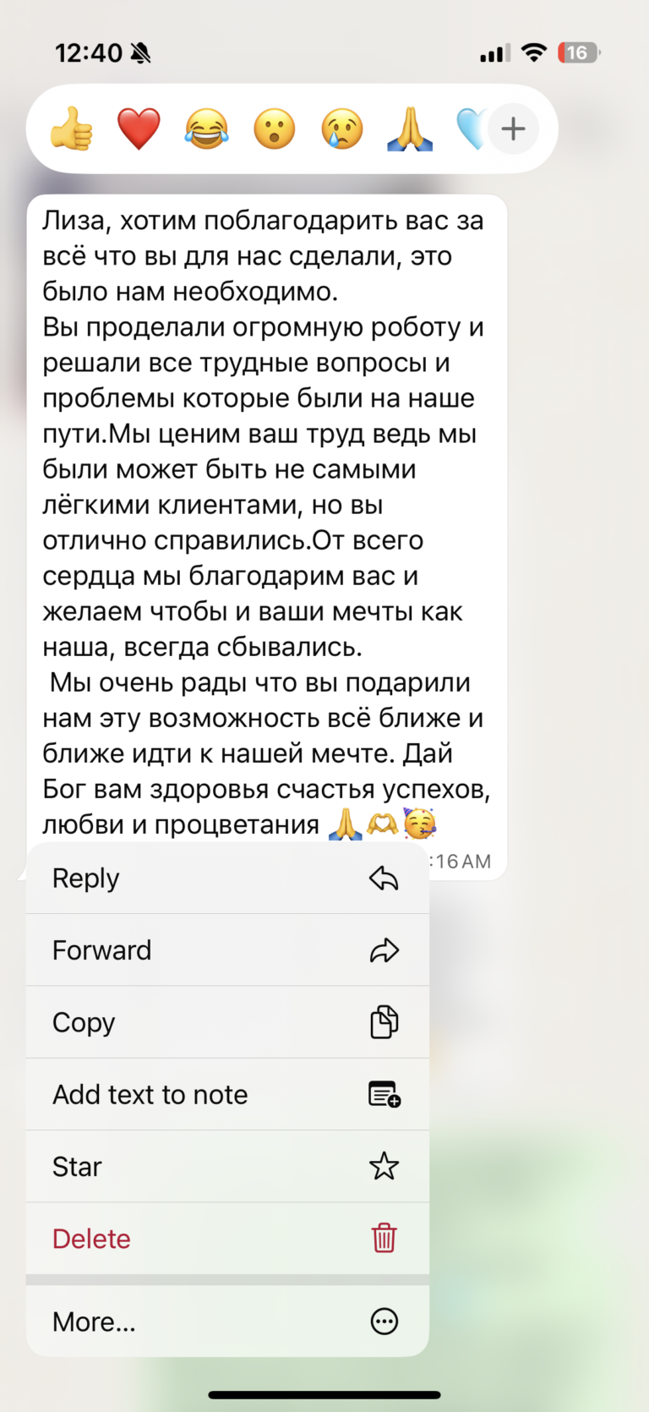Open more reactions with the plus icon
Viewport: 649px width, 1412px height.
pyautogui.click(x=514, y=129)
